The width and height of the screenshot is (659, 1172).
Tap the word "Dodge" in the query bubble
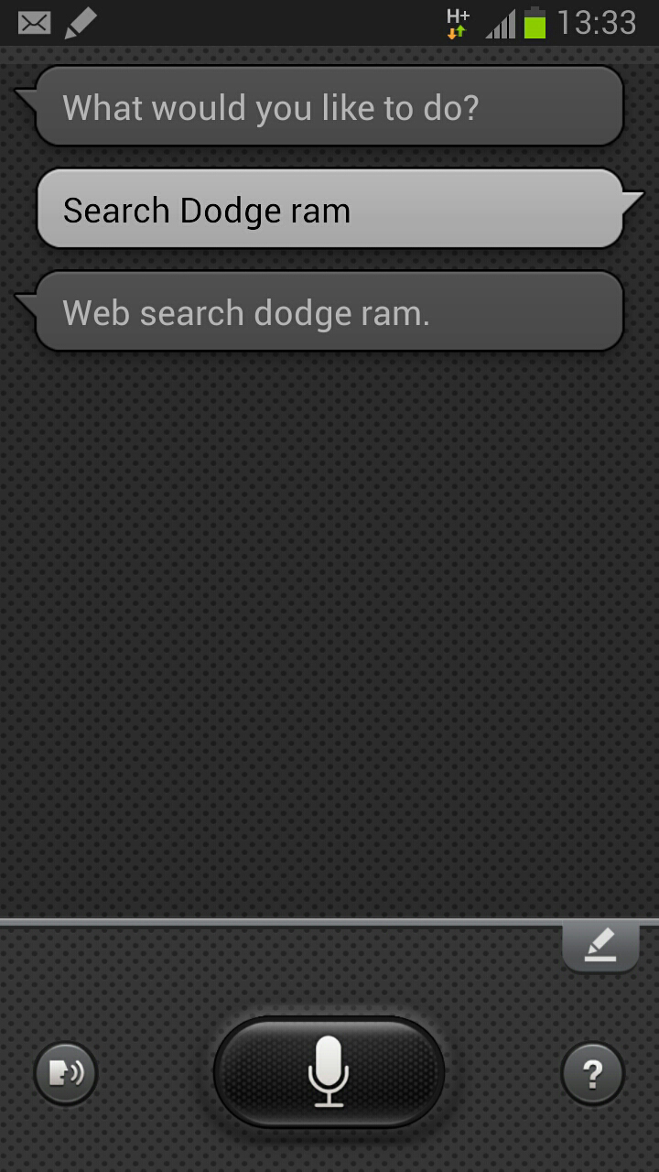[230, 211]
